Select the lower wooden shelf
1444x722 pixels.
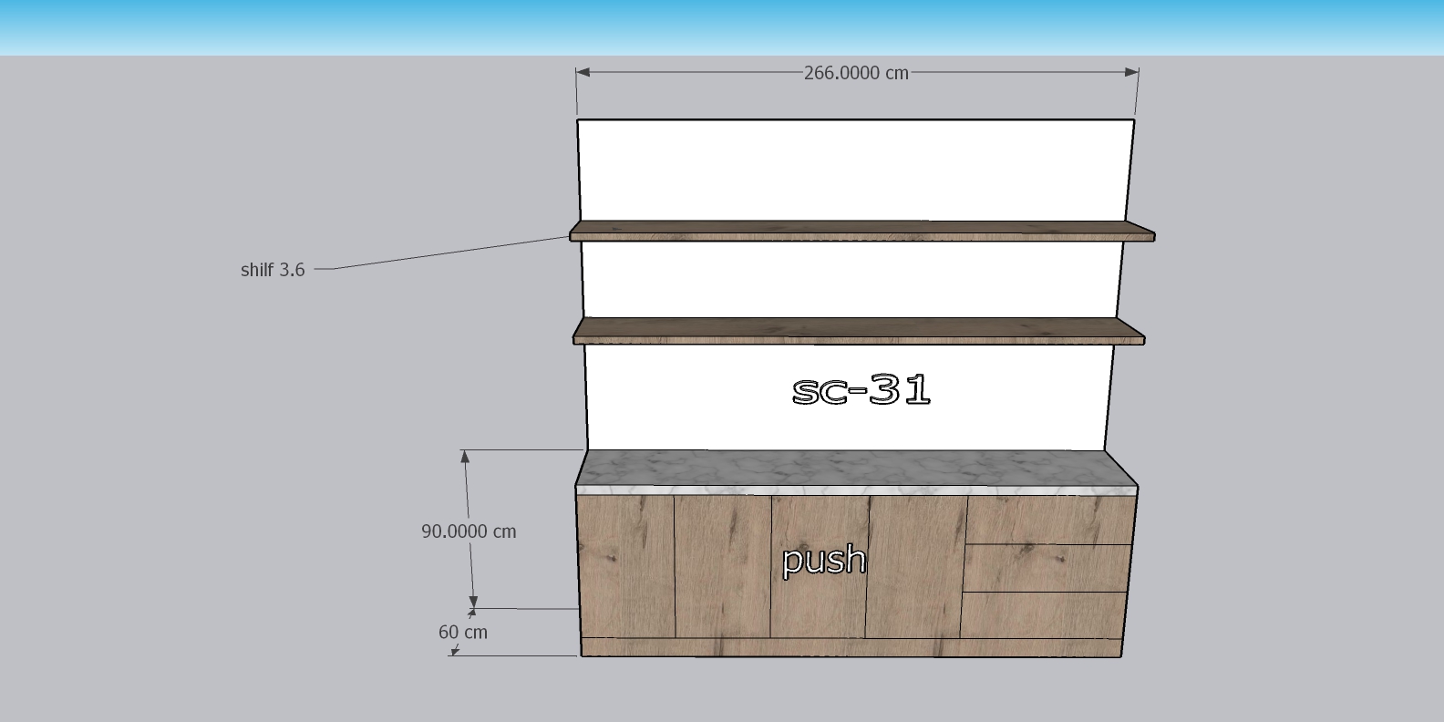[x=857, y=329]
